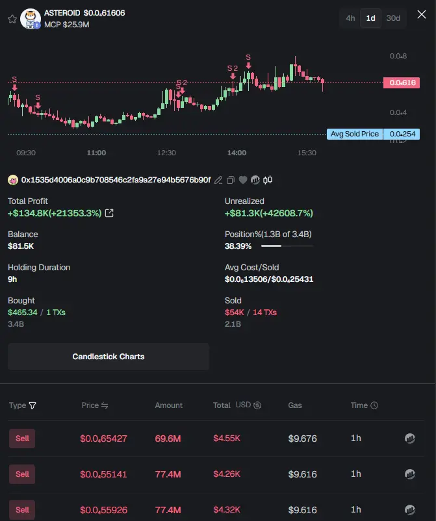Toggle Time column clock format
436x521 pixels.
[x=374, y=405]
